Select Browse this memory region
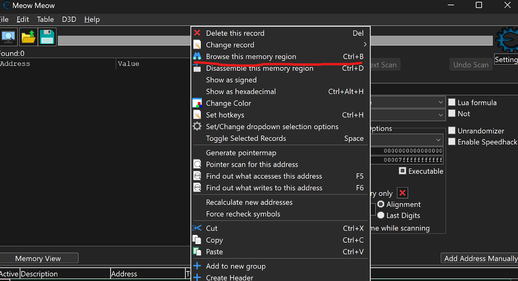Screen dimensions: 518x281 280,57
